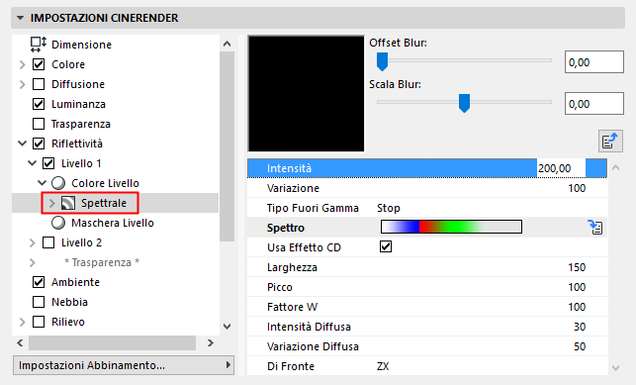Image resolution: width=636 pixels, height=385 pixels.
Task: Open the Spettro gradient options icon
Action: (595, 228)
